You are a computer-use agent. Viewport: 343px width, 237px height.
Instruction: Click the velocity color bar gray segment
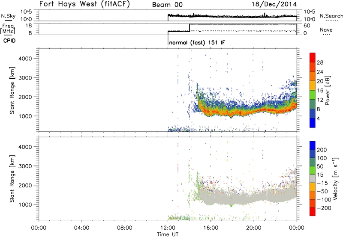(x=313, y=179)
